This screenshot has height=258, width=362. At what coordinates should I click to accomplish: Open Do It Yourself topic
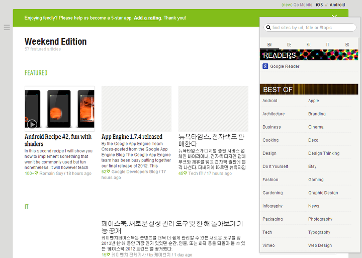click(x=275, y=166)
